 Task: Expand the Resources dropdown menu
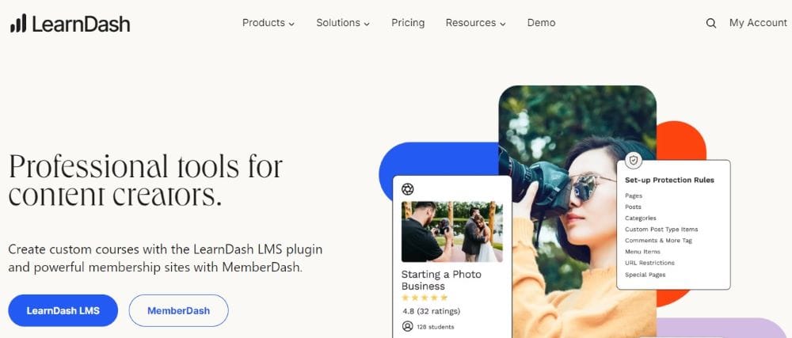click(475, 23)
